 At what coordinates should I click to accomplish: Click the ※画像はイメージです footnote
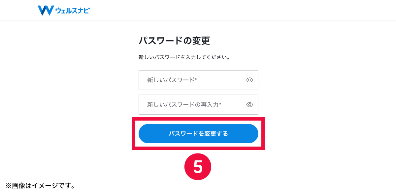pos(40,186)
